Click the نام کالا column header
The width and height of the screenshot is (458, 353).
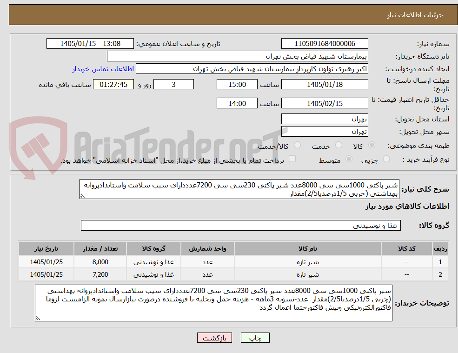tap(307, 248)
